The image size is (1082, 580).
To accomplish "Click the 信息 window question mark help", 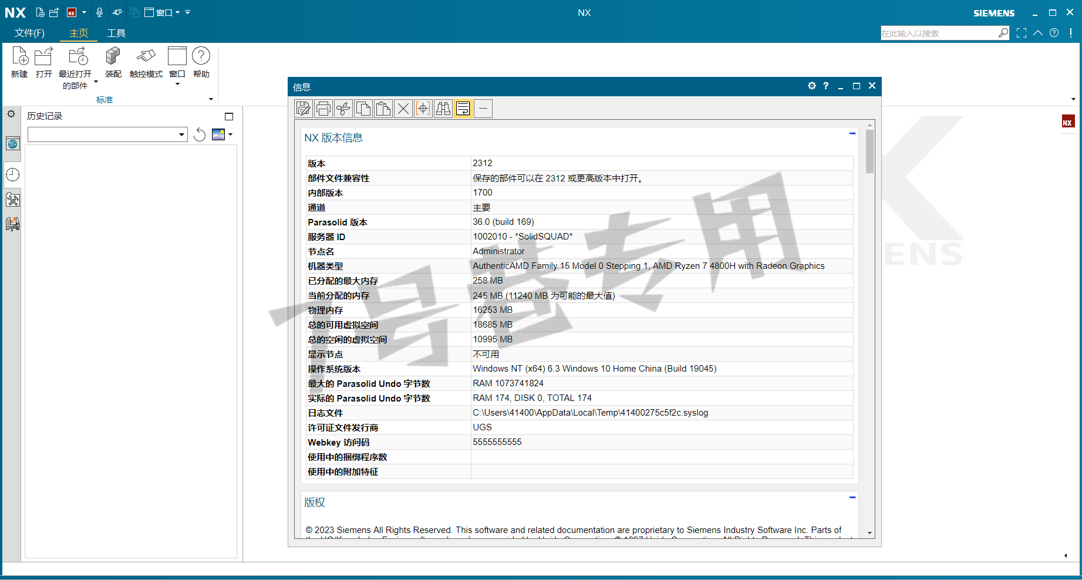I will click(826, 86).
